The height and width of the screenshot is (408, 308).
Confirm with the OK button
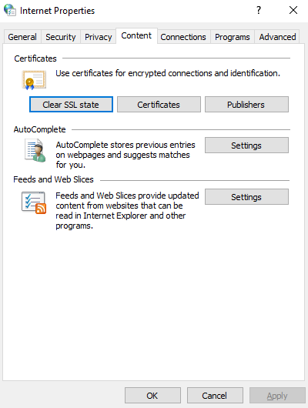(x=152, y=396)
